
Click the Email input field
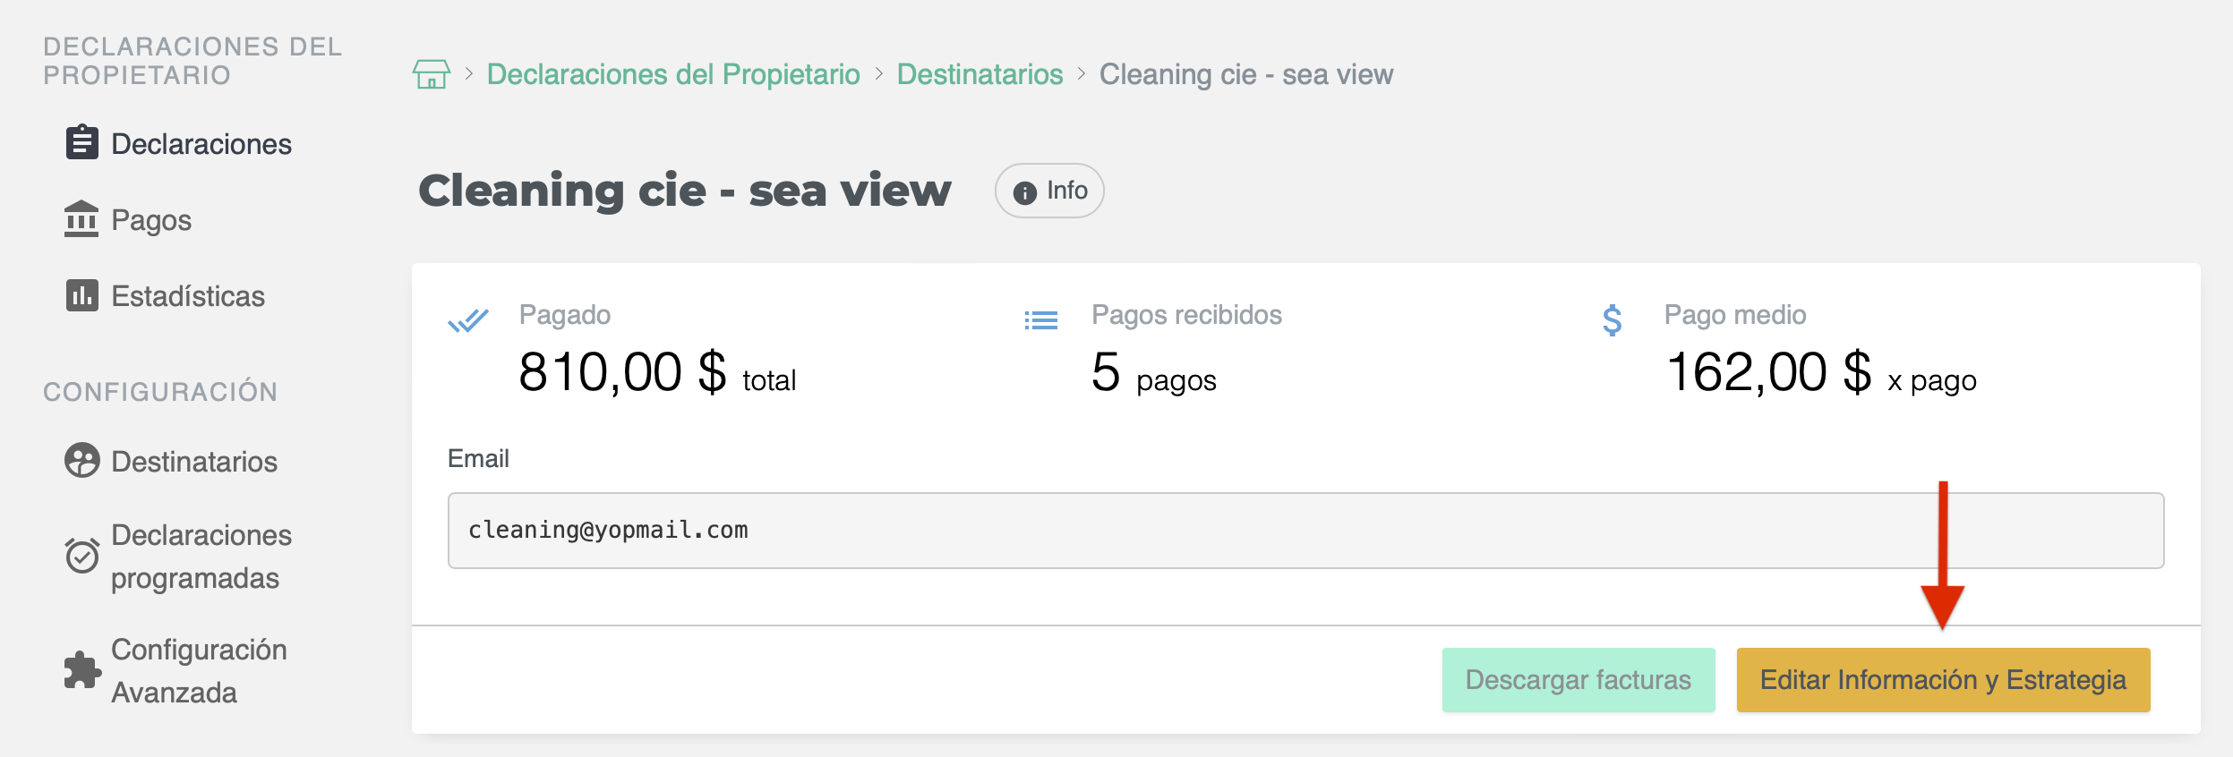tap(1305, 531)
